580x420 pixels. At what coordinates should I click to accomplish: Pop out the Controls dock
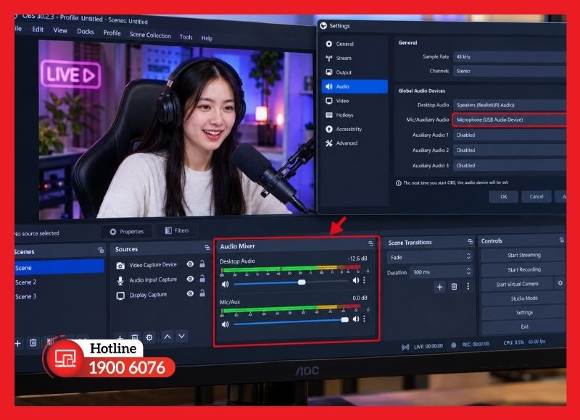[x=561, y=240]
